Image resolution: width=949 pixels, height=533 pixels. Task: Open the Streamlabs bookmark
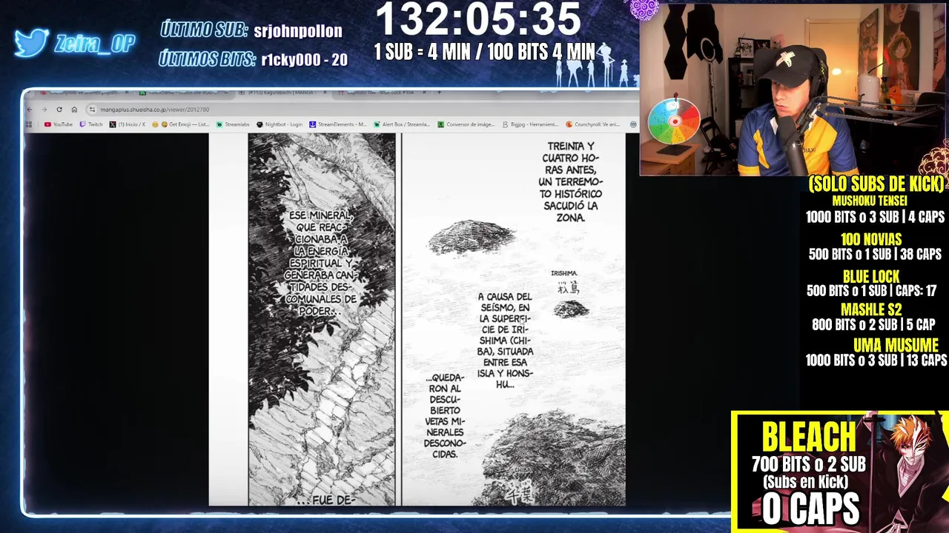coord(234,124)
